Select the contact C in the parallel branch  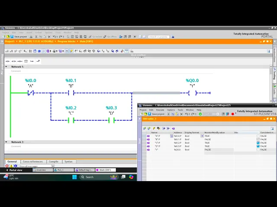coord(71,120)
